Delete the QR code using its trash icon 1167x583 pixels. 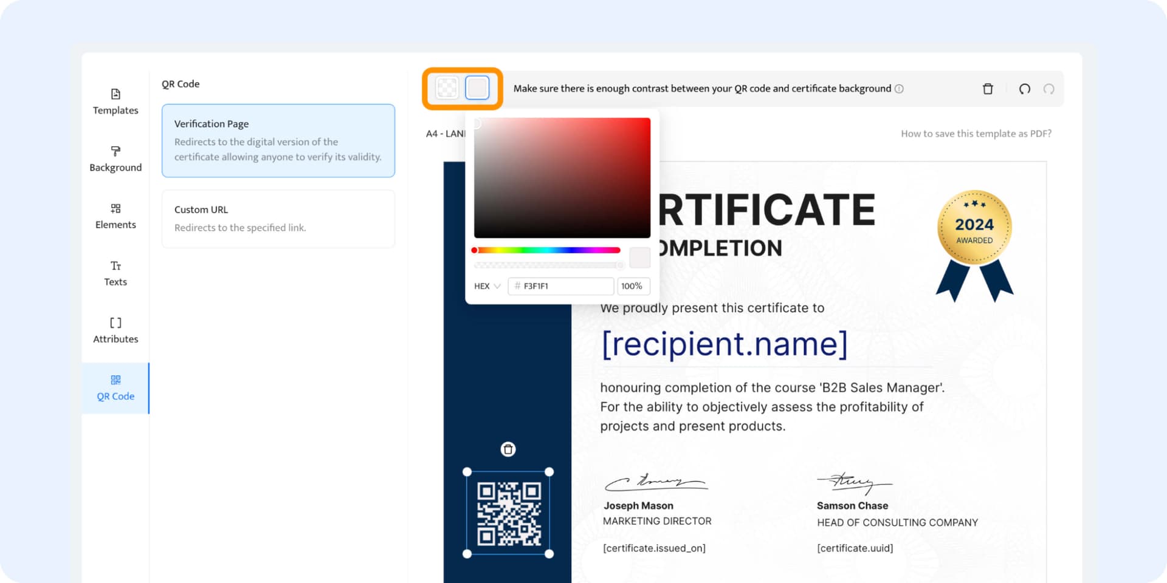[508, 449]
